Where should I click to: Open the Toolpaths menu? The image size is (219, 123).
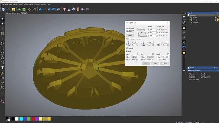click(x=37, y=4)
